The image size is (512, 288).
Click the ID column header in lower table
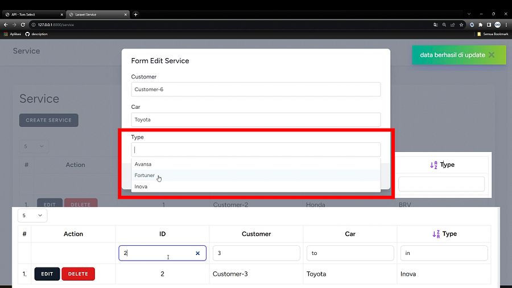162,234
